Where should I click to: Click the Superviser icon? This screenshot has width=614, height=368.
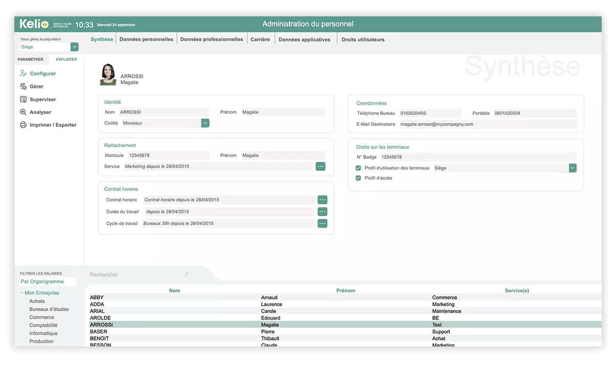coord(23,99)
